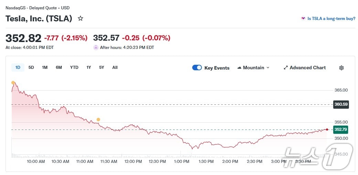This screenshot has height=175, width=358.
Task: Open the Advanced Chart view
Action: coord(307,68)
